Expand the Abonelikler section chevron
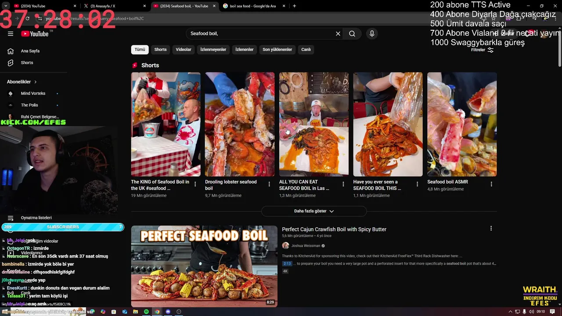Viewport: 562px width, 316px height. point(36,82)
